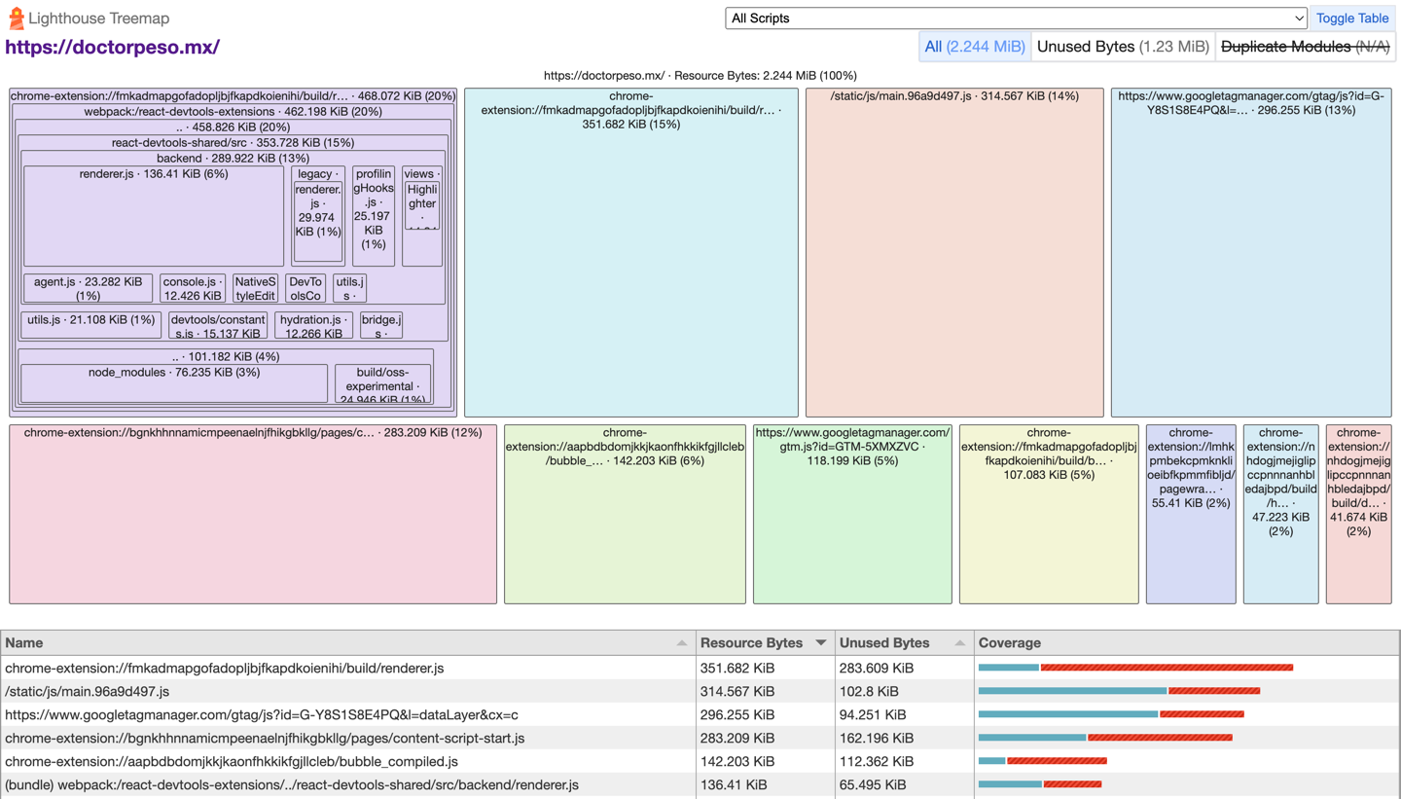The image size is (1401, 799).
Task: Select the pink 283.209 KiB extension block
Action: pos(253,514)
